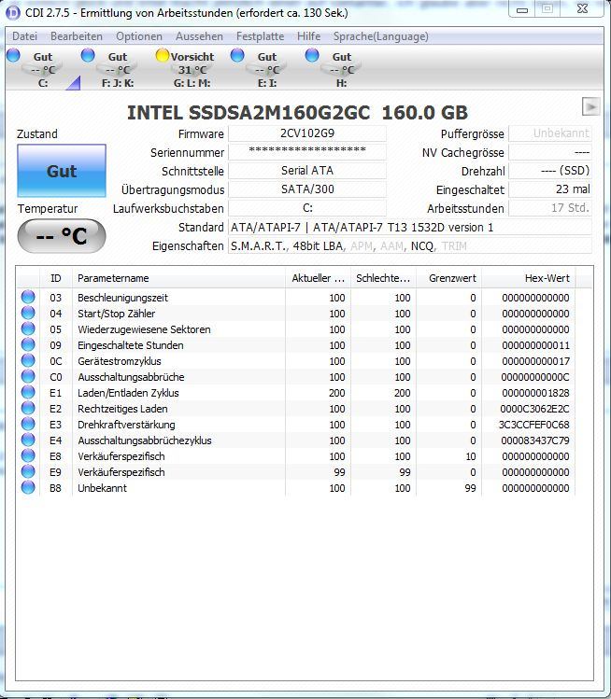Click the Parametername column header

pyautogui.click(x=178, y=278)
